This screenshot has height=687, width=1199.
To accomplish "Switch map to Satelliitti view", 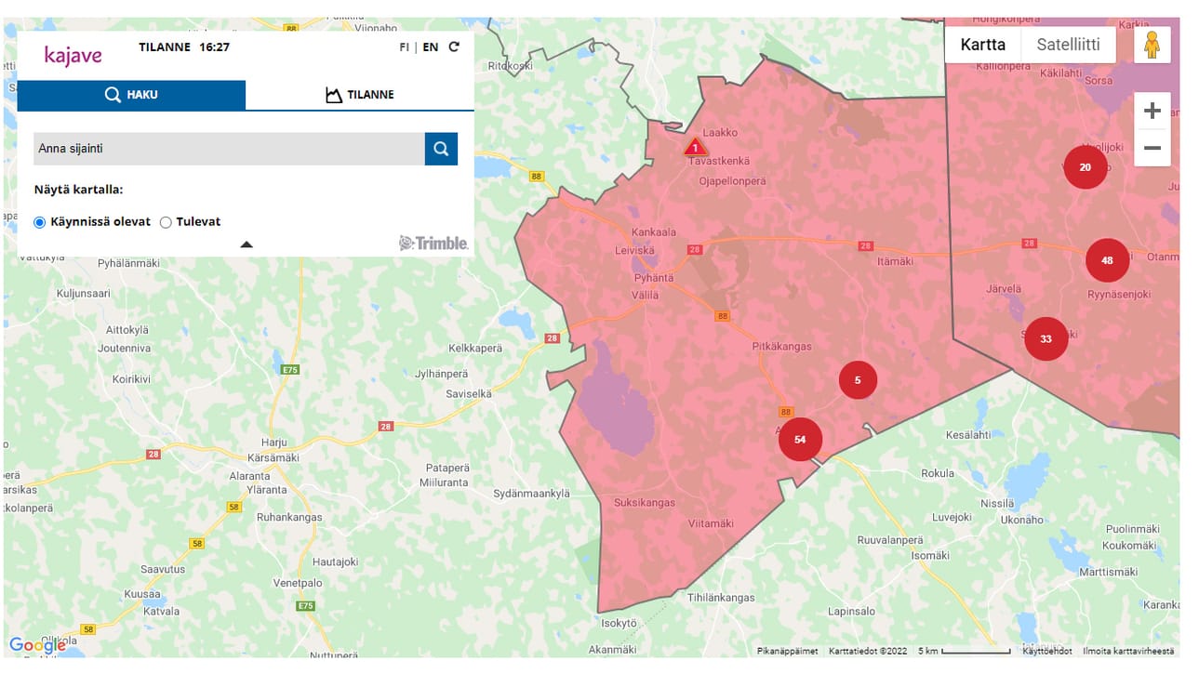I will tap(1068, 44).
